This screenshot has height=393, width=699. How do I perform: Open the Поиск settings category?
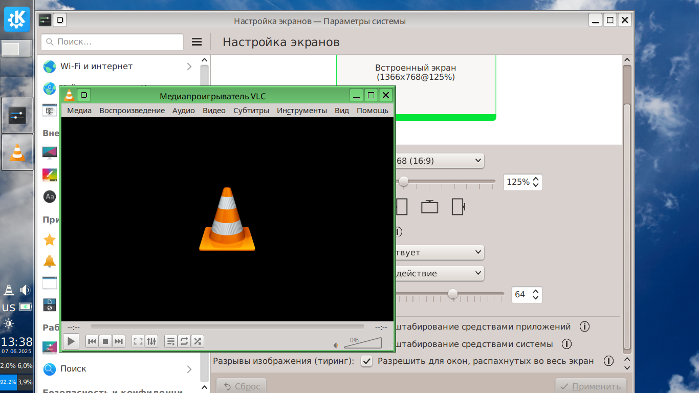(118, 369)
